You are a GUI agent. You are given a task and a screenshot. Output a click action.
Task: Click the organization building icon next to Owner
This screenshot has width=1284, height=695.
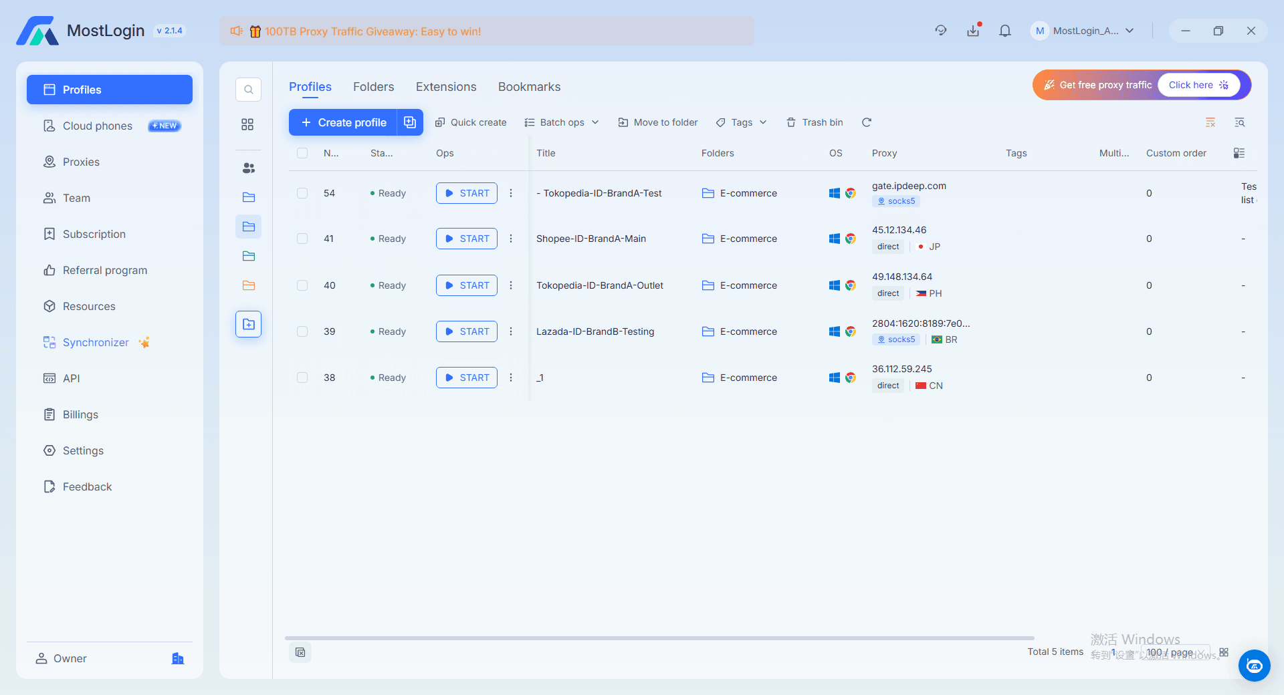tap(177, 658)
